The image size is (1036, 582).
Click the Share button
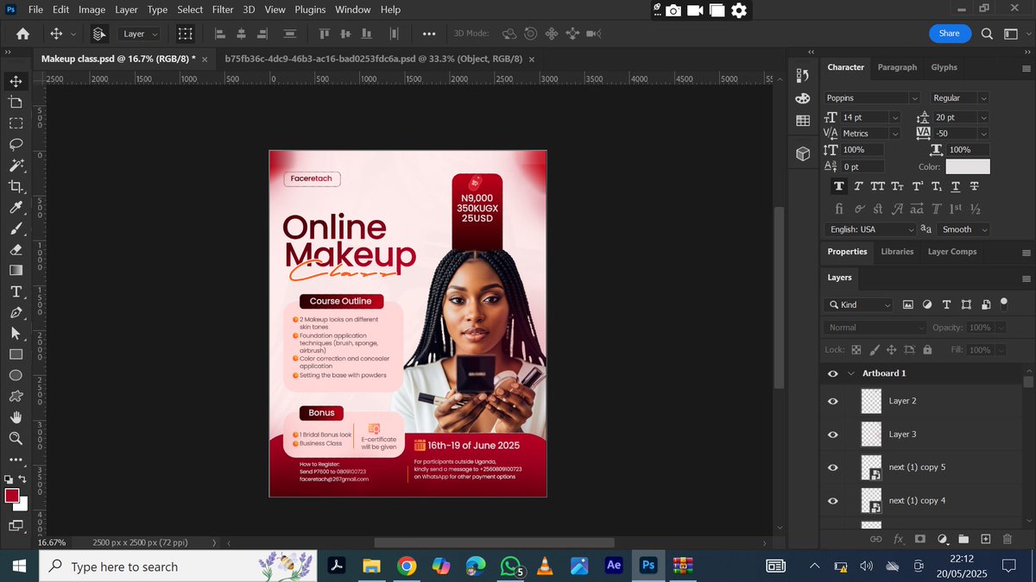949,34
